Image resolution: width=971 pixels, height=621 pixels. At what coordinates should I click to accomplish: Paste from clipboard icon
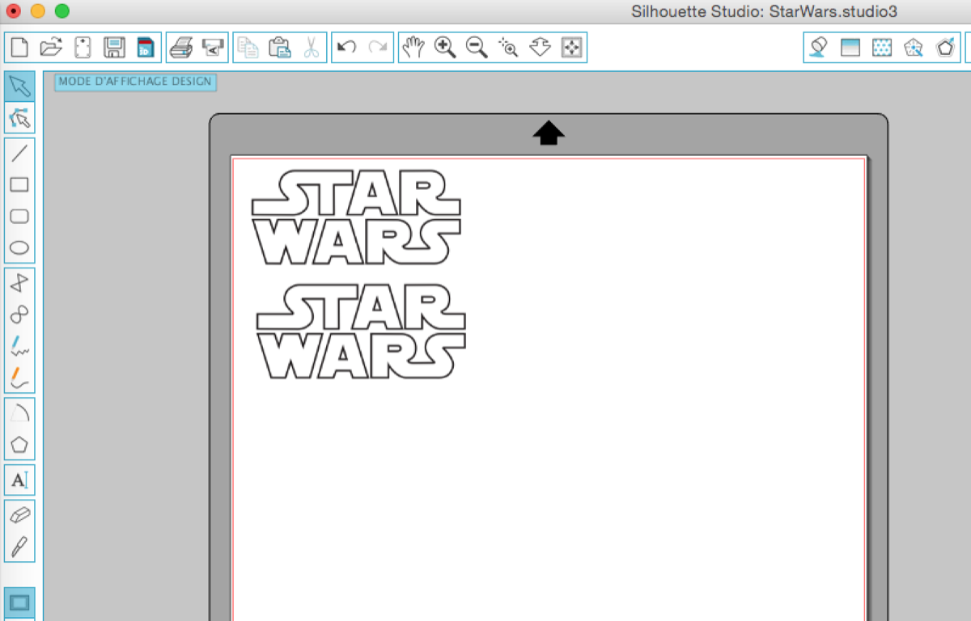(x=279, y=47)
